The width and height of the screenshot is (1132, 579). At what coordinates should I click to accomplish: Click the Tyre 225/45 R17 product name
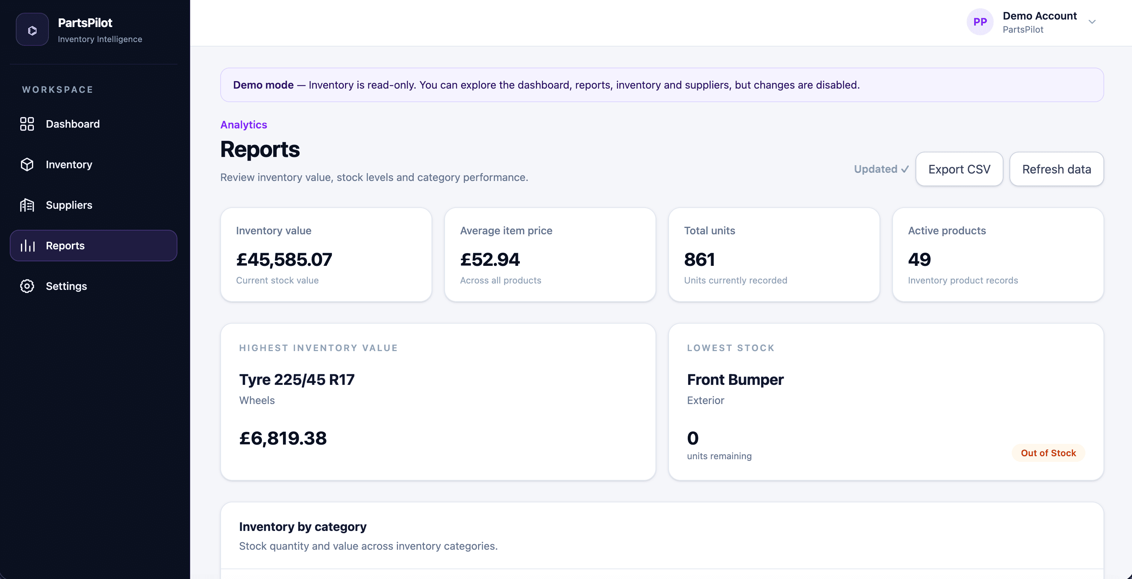click(297, 380)
